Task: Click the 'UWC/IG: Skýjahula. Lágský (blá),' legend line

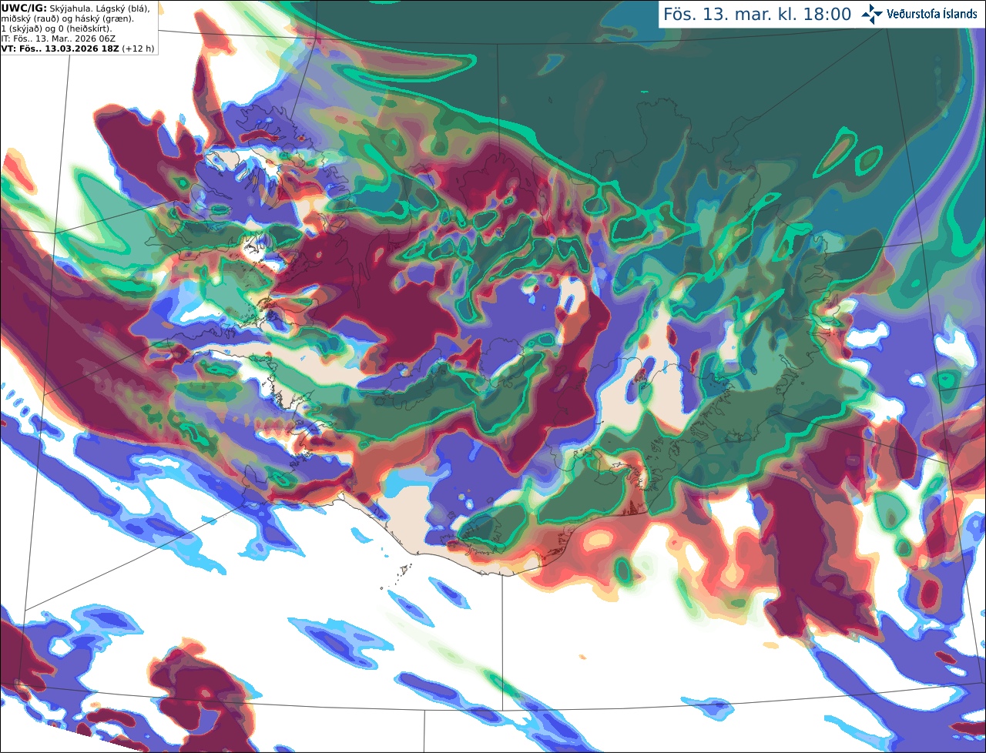Action: tap(75, 8)
